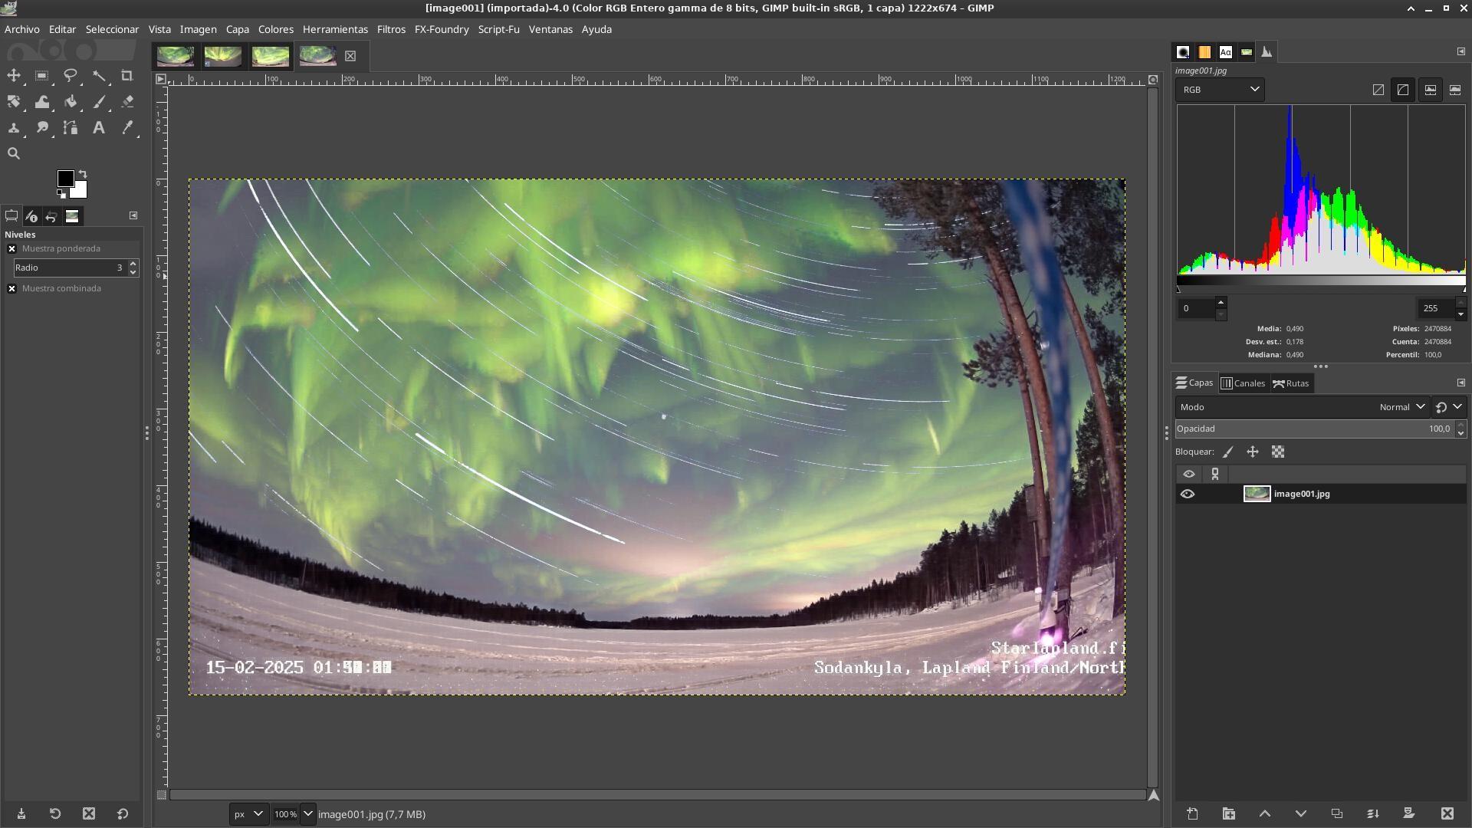Select the Crop tool
Viewport: 1472px width, 828px height.
pos(127,76)
